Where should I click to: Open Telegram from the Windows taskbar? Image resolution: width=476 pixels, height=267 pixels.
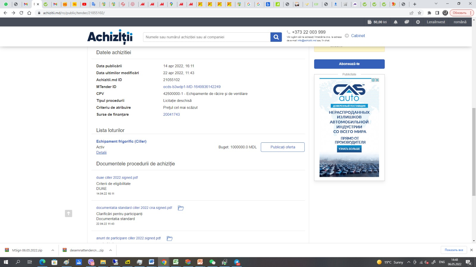[x=237, y=262]
